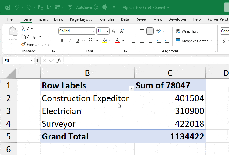Select the row 3 header
The image size is (229, 155).
9,111
